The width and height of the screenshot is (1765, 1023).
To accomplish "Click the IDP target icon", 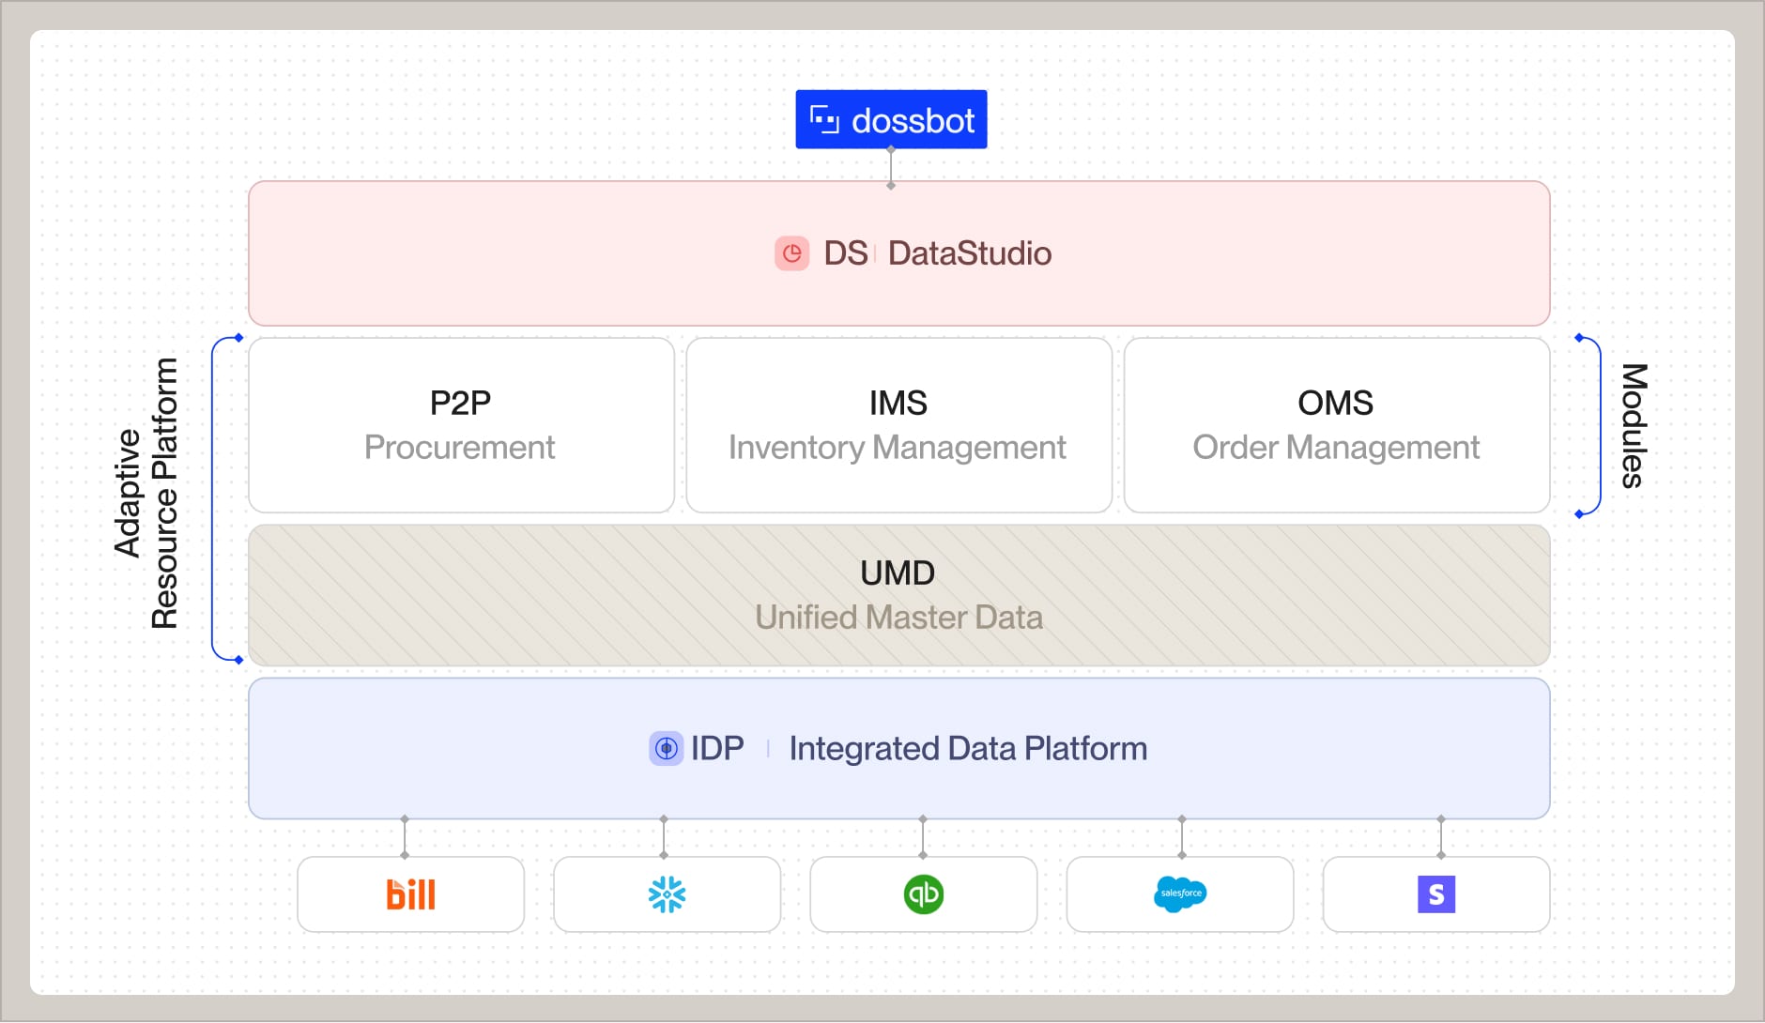I will point(666,748).
